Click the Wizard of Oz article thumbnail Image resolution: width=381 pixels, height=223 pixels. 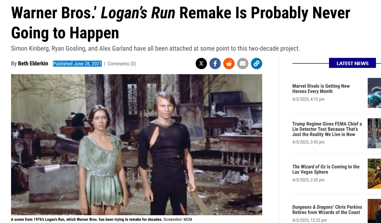click(x=374, y=174)
